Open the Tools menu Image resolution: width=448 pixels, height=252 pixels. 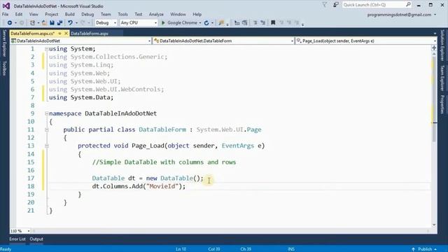coord(123,14)
